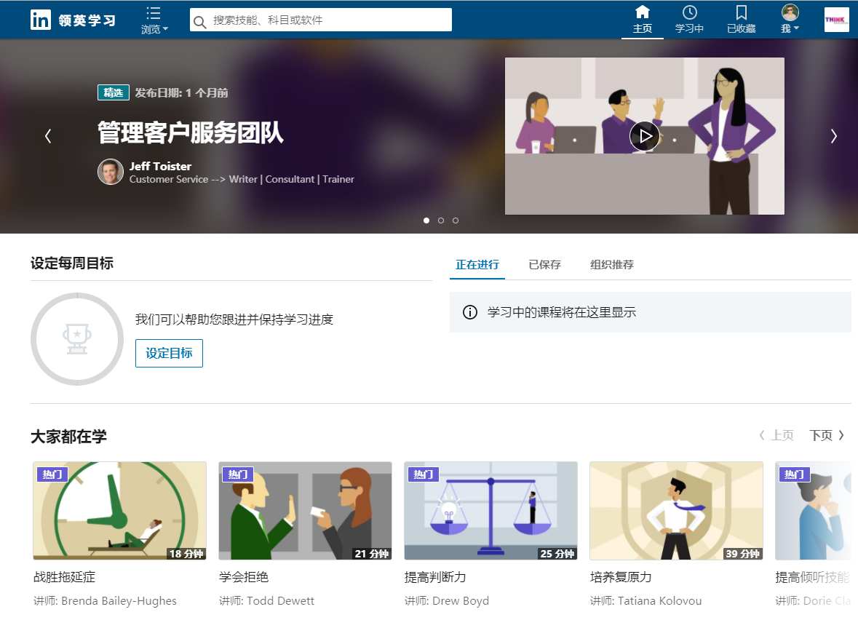Screen dimensions: 858x628
Task: Click the 热门 badge on 学会拒绝
Action: [x=238, y=474]
